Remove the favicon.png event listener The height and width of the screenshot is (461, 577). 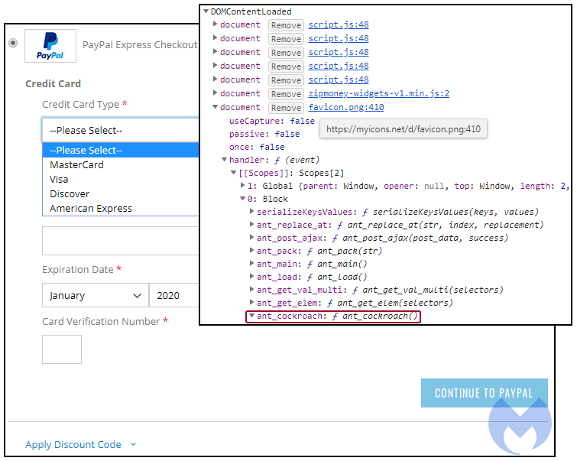point(286,108)
